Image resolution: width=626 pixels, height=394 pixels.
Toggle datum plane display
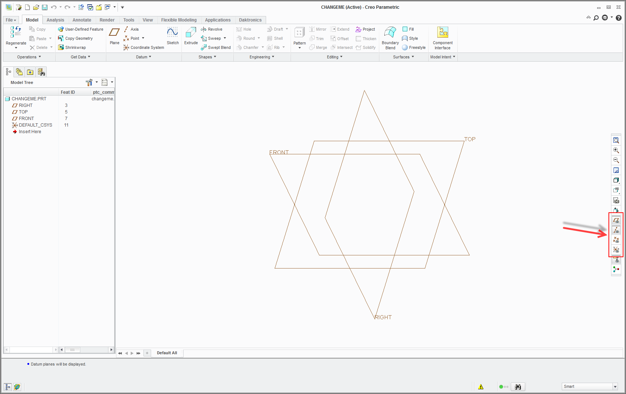[x=616, y=220]
